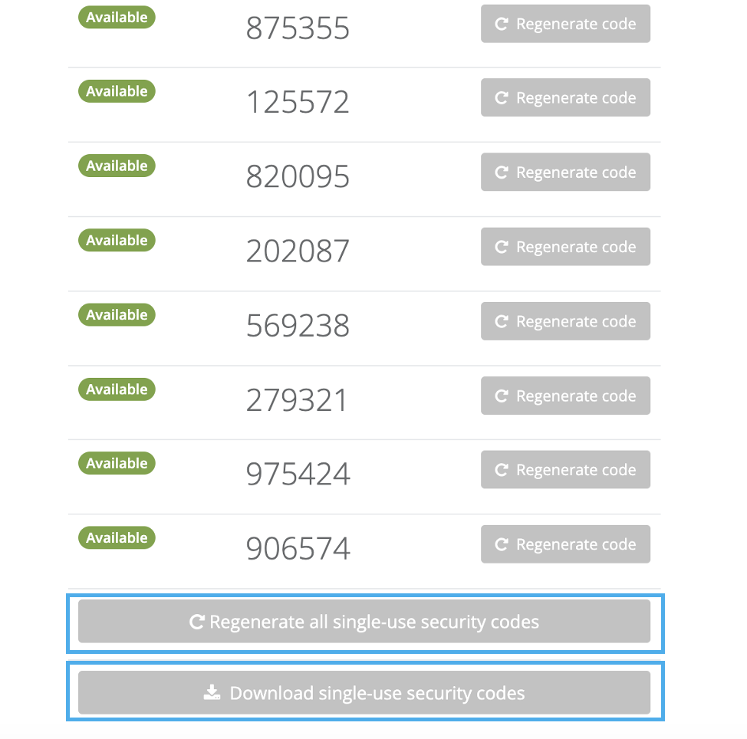Select the security code 125572

coord(298,103)
